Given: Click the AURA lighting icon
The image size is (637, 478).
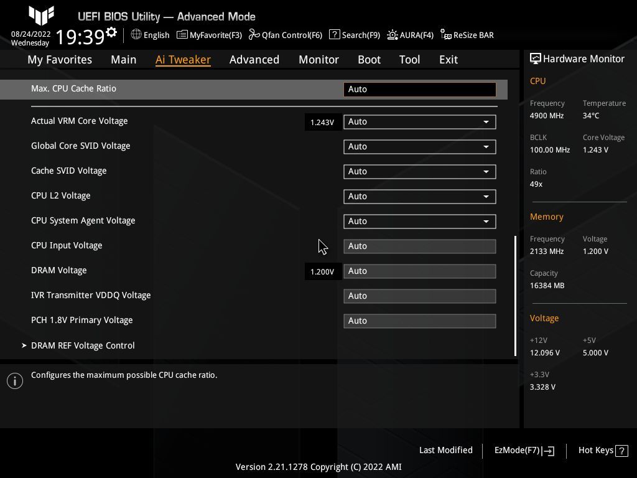Looking at the screenshot, I should [393, 35].
